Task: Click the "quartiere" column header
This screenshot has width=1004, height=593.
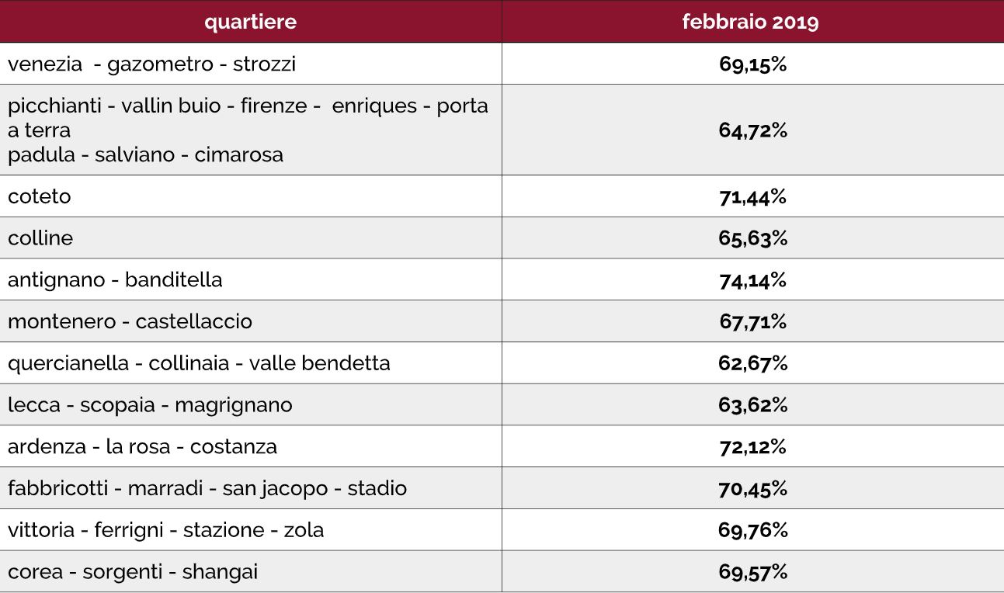Action: tap(250, 22)
